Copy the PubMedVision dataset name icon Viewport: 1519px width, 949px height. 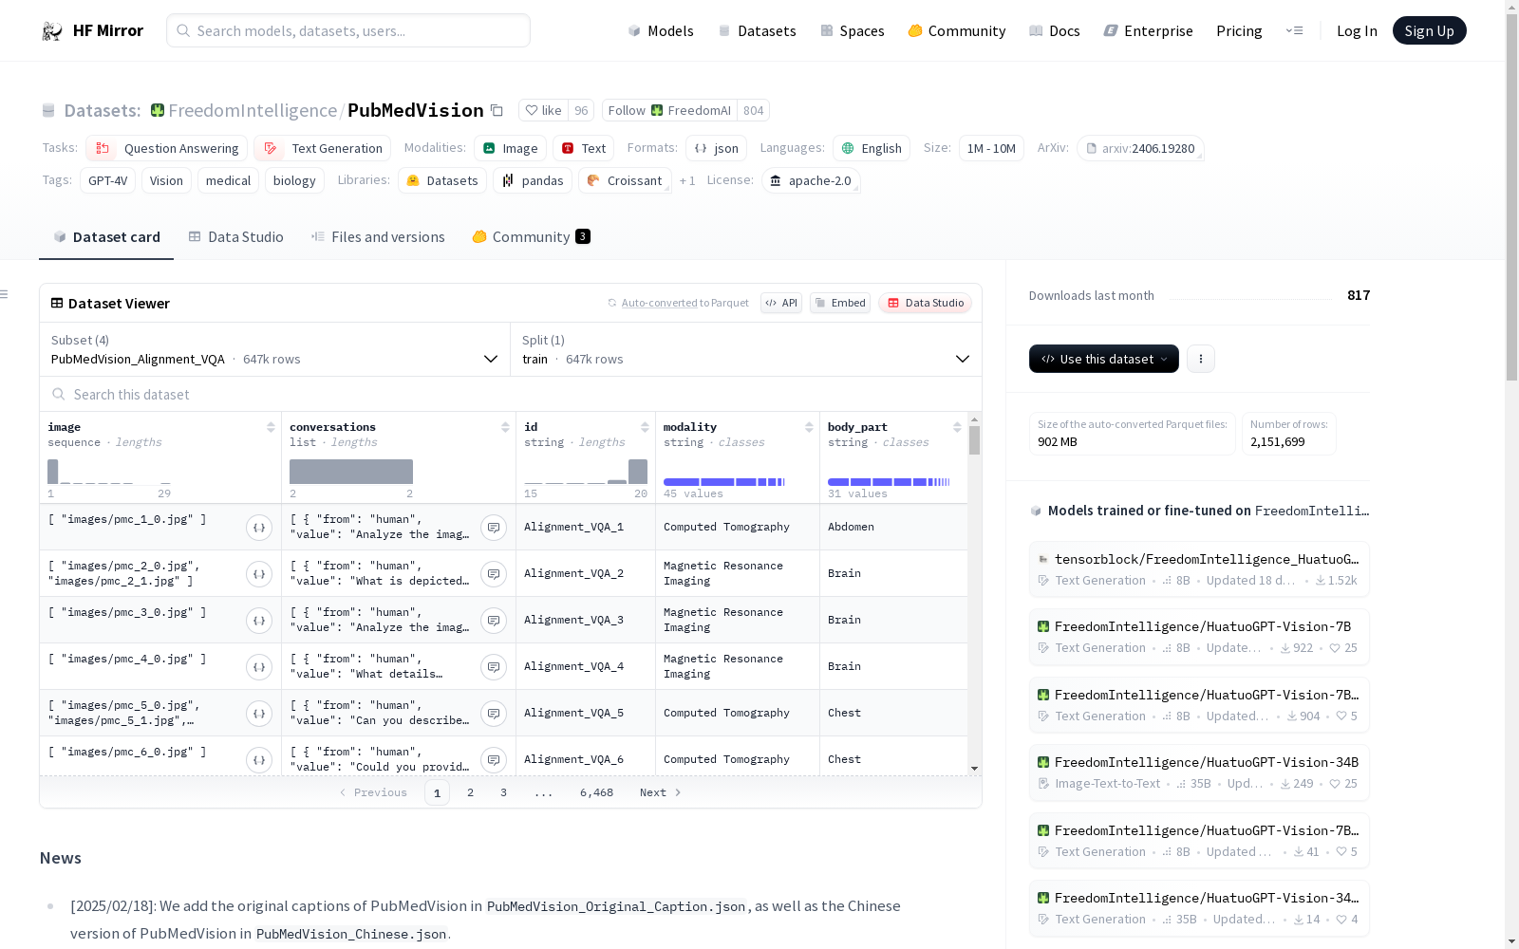pyautogui.click(x=497, y=110)
